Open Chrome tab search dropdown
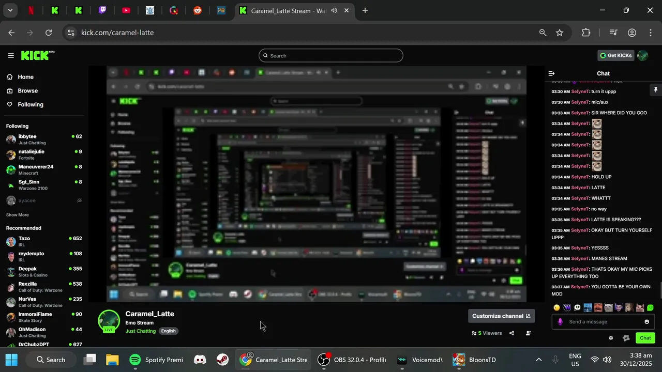662x372 pixels. [10, 10]
